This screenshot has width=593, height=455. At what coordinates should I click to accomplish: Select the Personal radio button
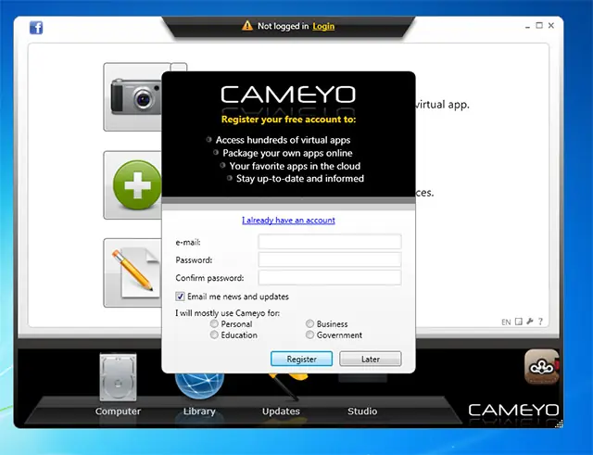214,323
